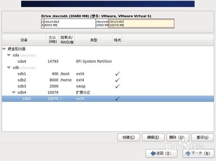Screen dimensions: 216x161
Task: Click the 设备 column header
Action: click(x=24, y=40)
